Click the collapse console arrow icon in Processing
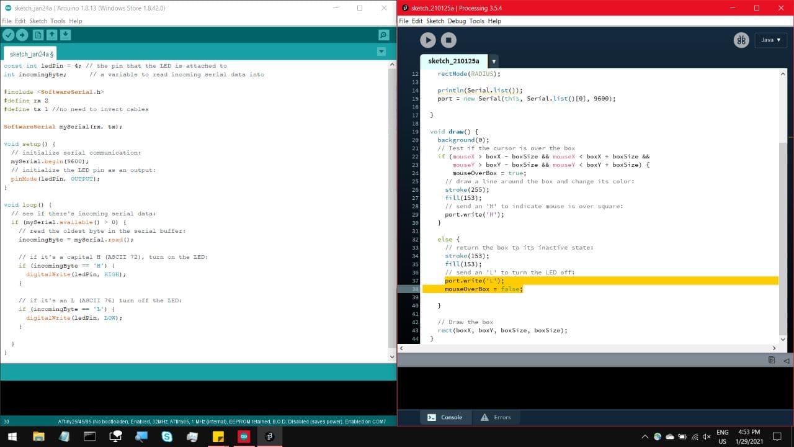Screen dimensions: 794x447 click(x=786, y=360)
